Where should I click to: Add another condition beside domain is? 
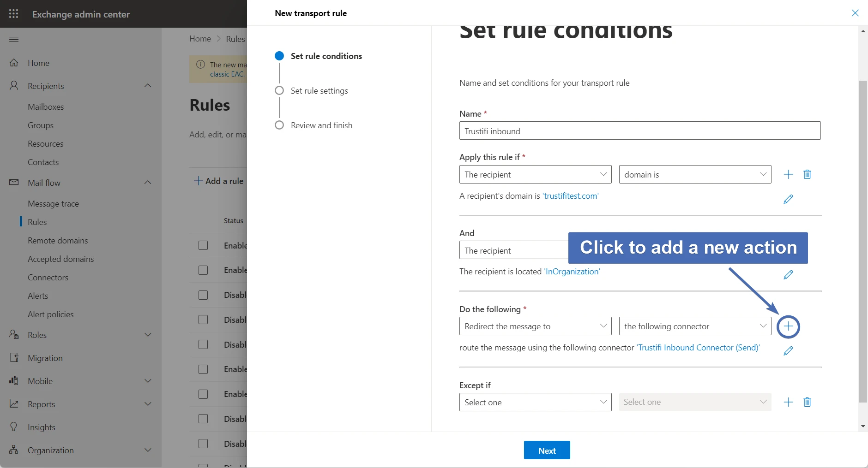(x=788, y=174)
